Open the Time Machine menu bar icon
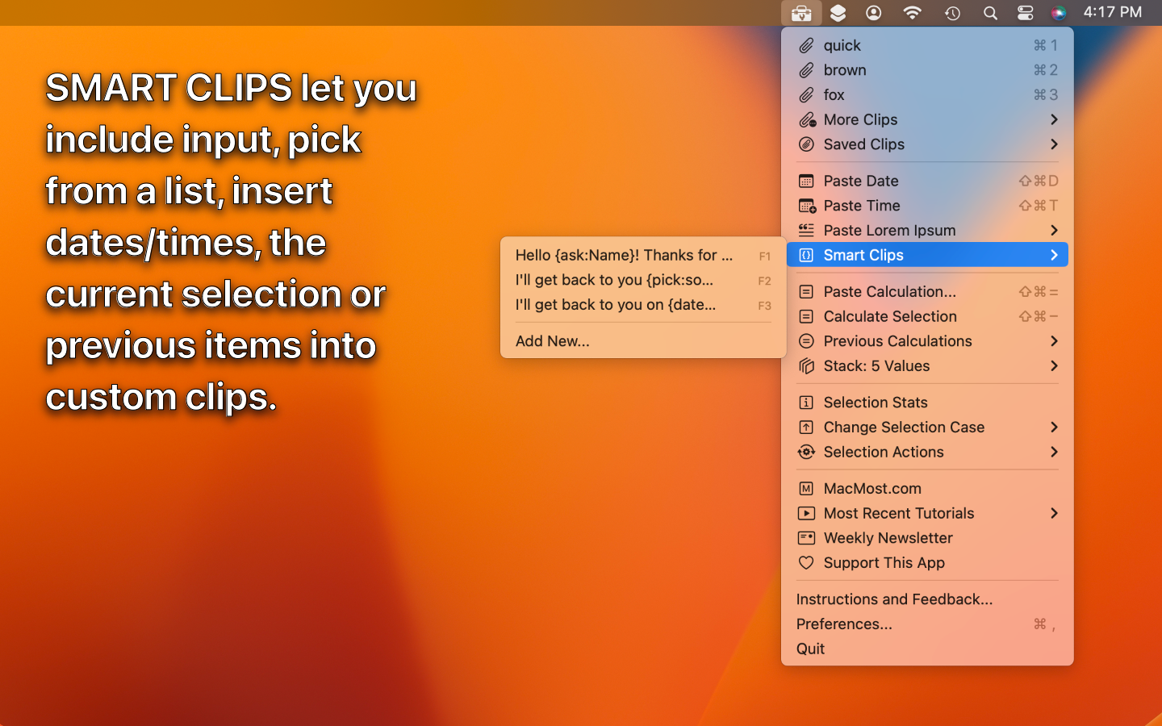 click(952, 13)
